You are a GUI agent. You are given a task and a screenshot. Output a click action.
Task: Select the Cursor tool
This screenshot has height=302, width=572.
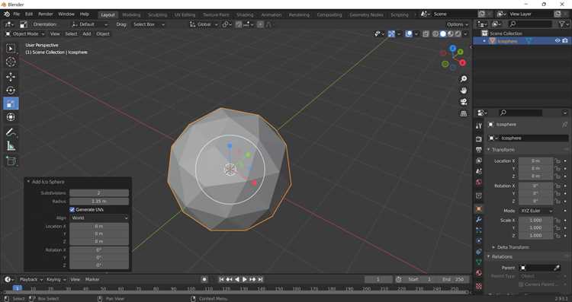(11, 62)
